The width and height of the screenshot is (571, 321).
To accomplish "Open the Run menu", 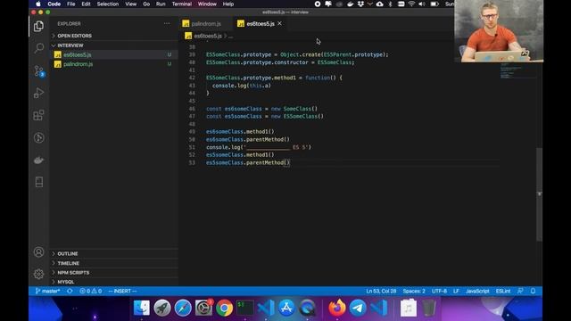I will (161, 4).
